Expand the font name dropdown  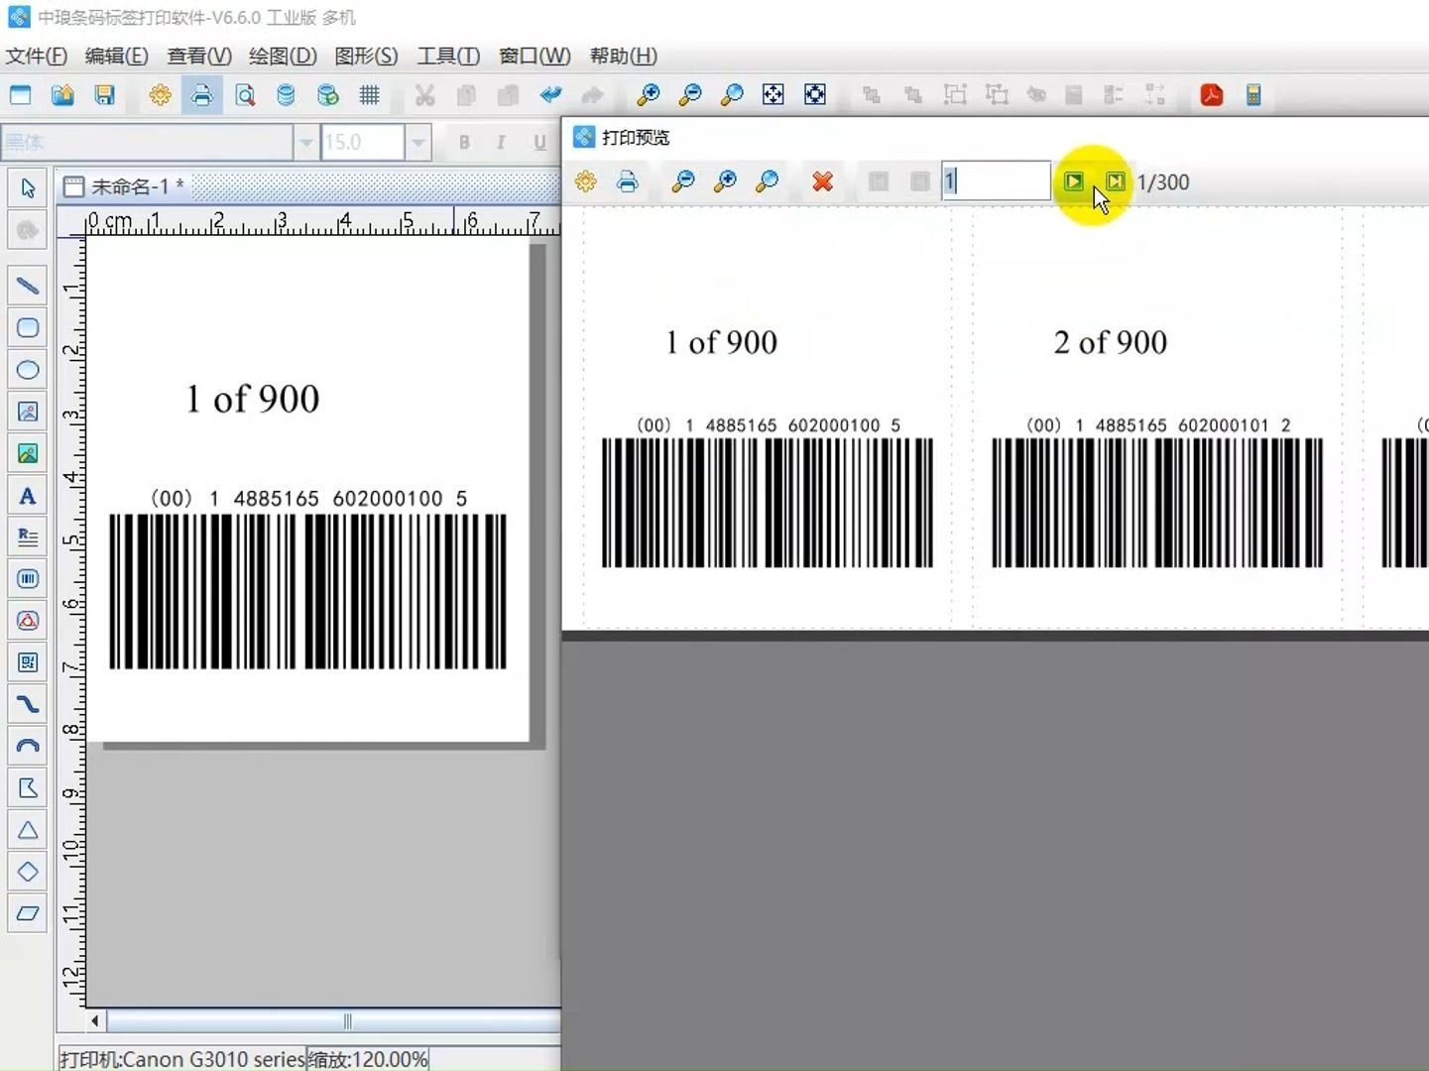305,143
